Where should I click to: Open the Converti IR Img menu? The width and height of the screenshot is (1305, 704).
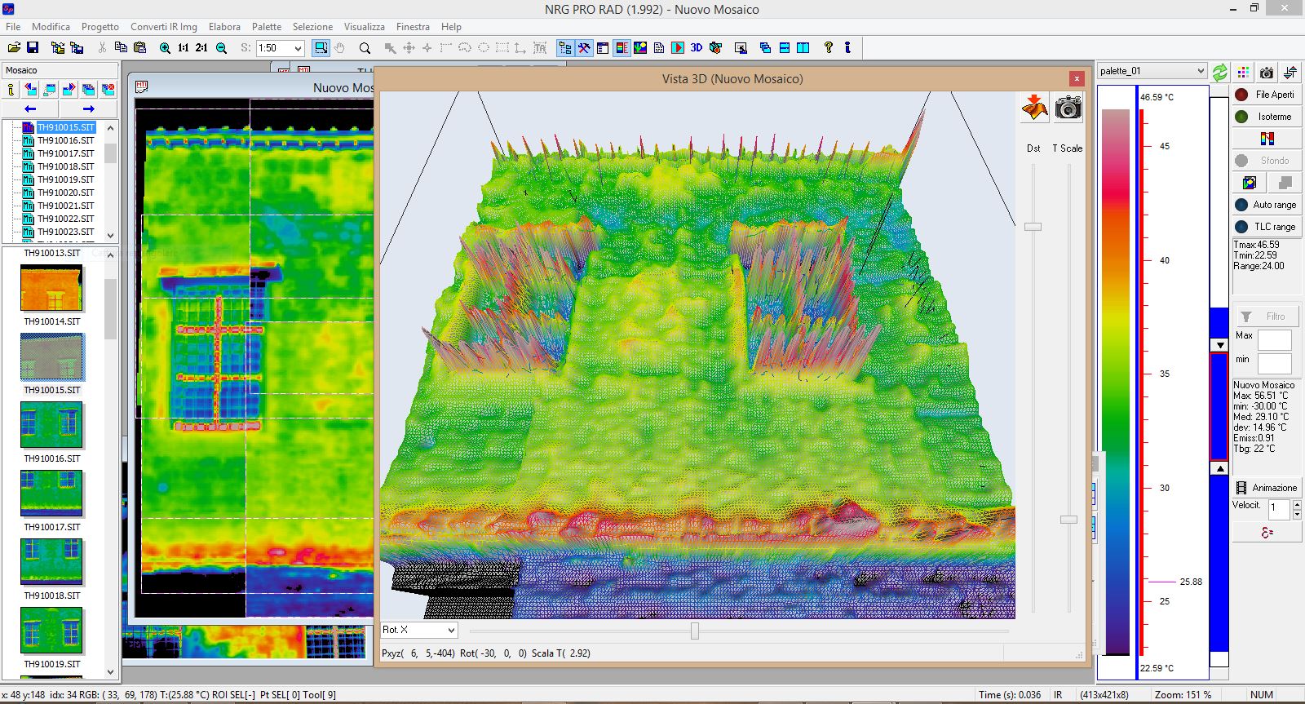tap(164, 27)
